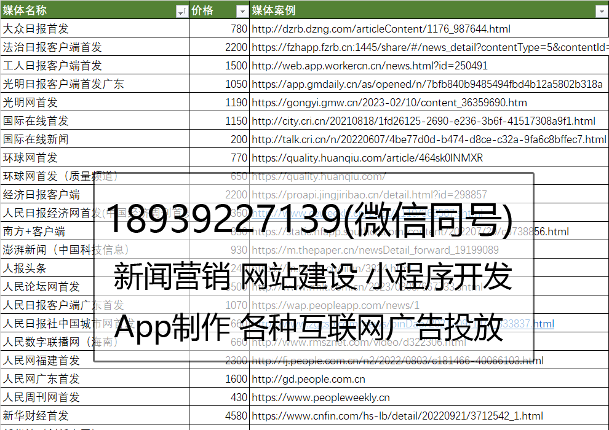Click the price cell 430

(219, 397)
